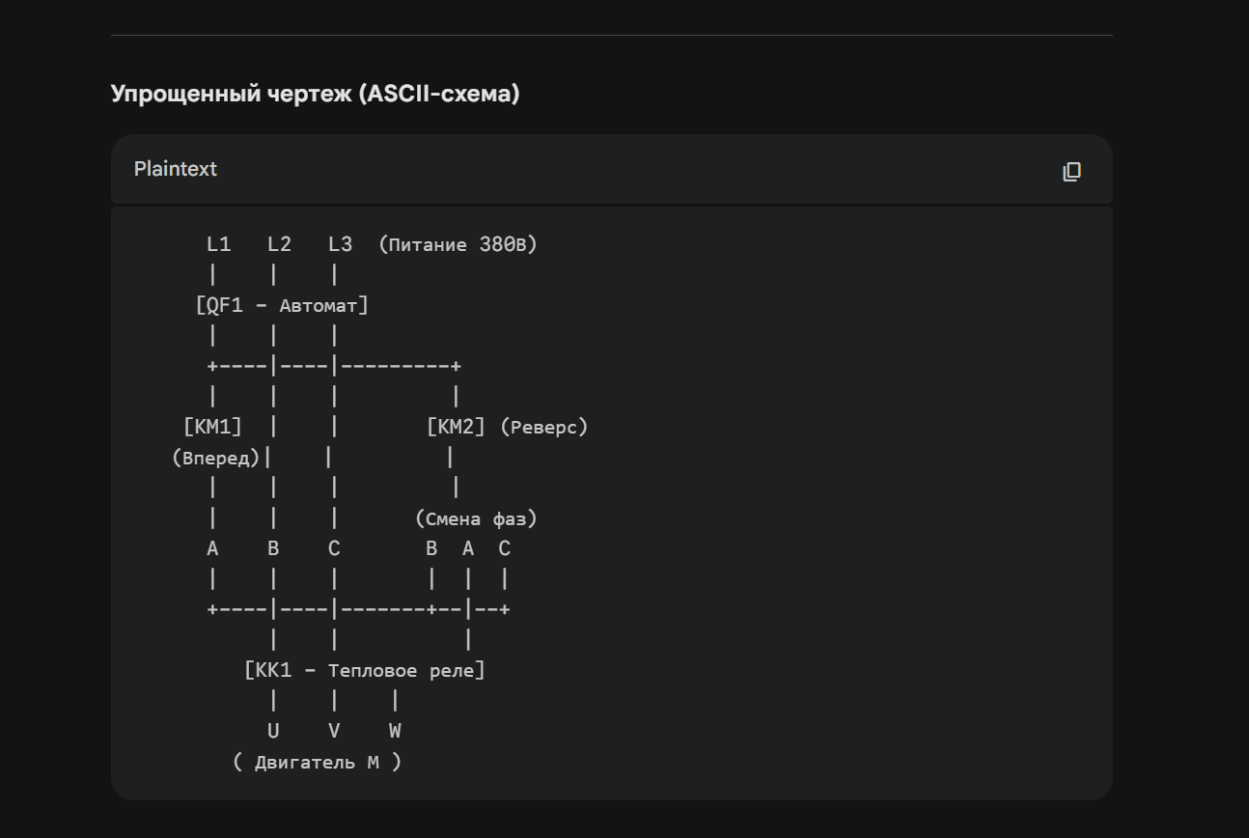
Task: Click the horizontal divider above the heading
Action: [x=612, y=36]
